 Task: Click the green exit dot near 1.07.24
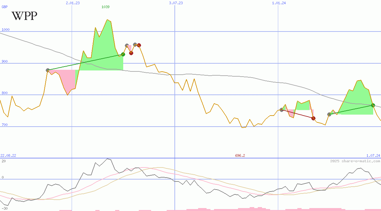(373, 105)
